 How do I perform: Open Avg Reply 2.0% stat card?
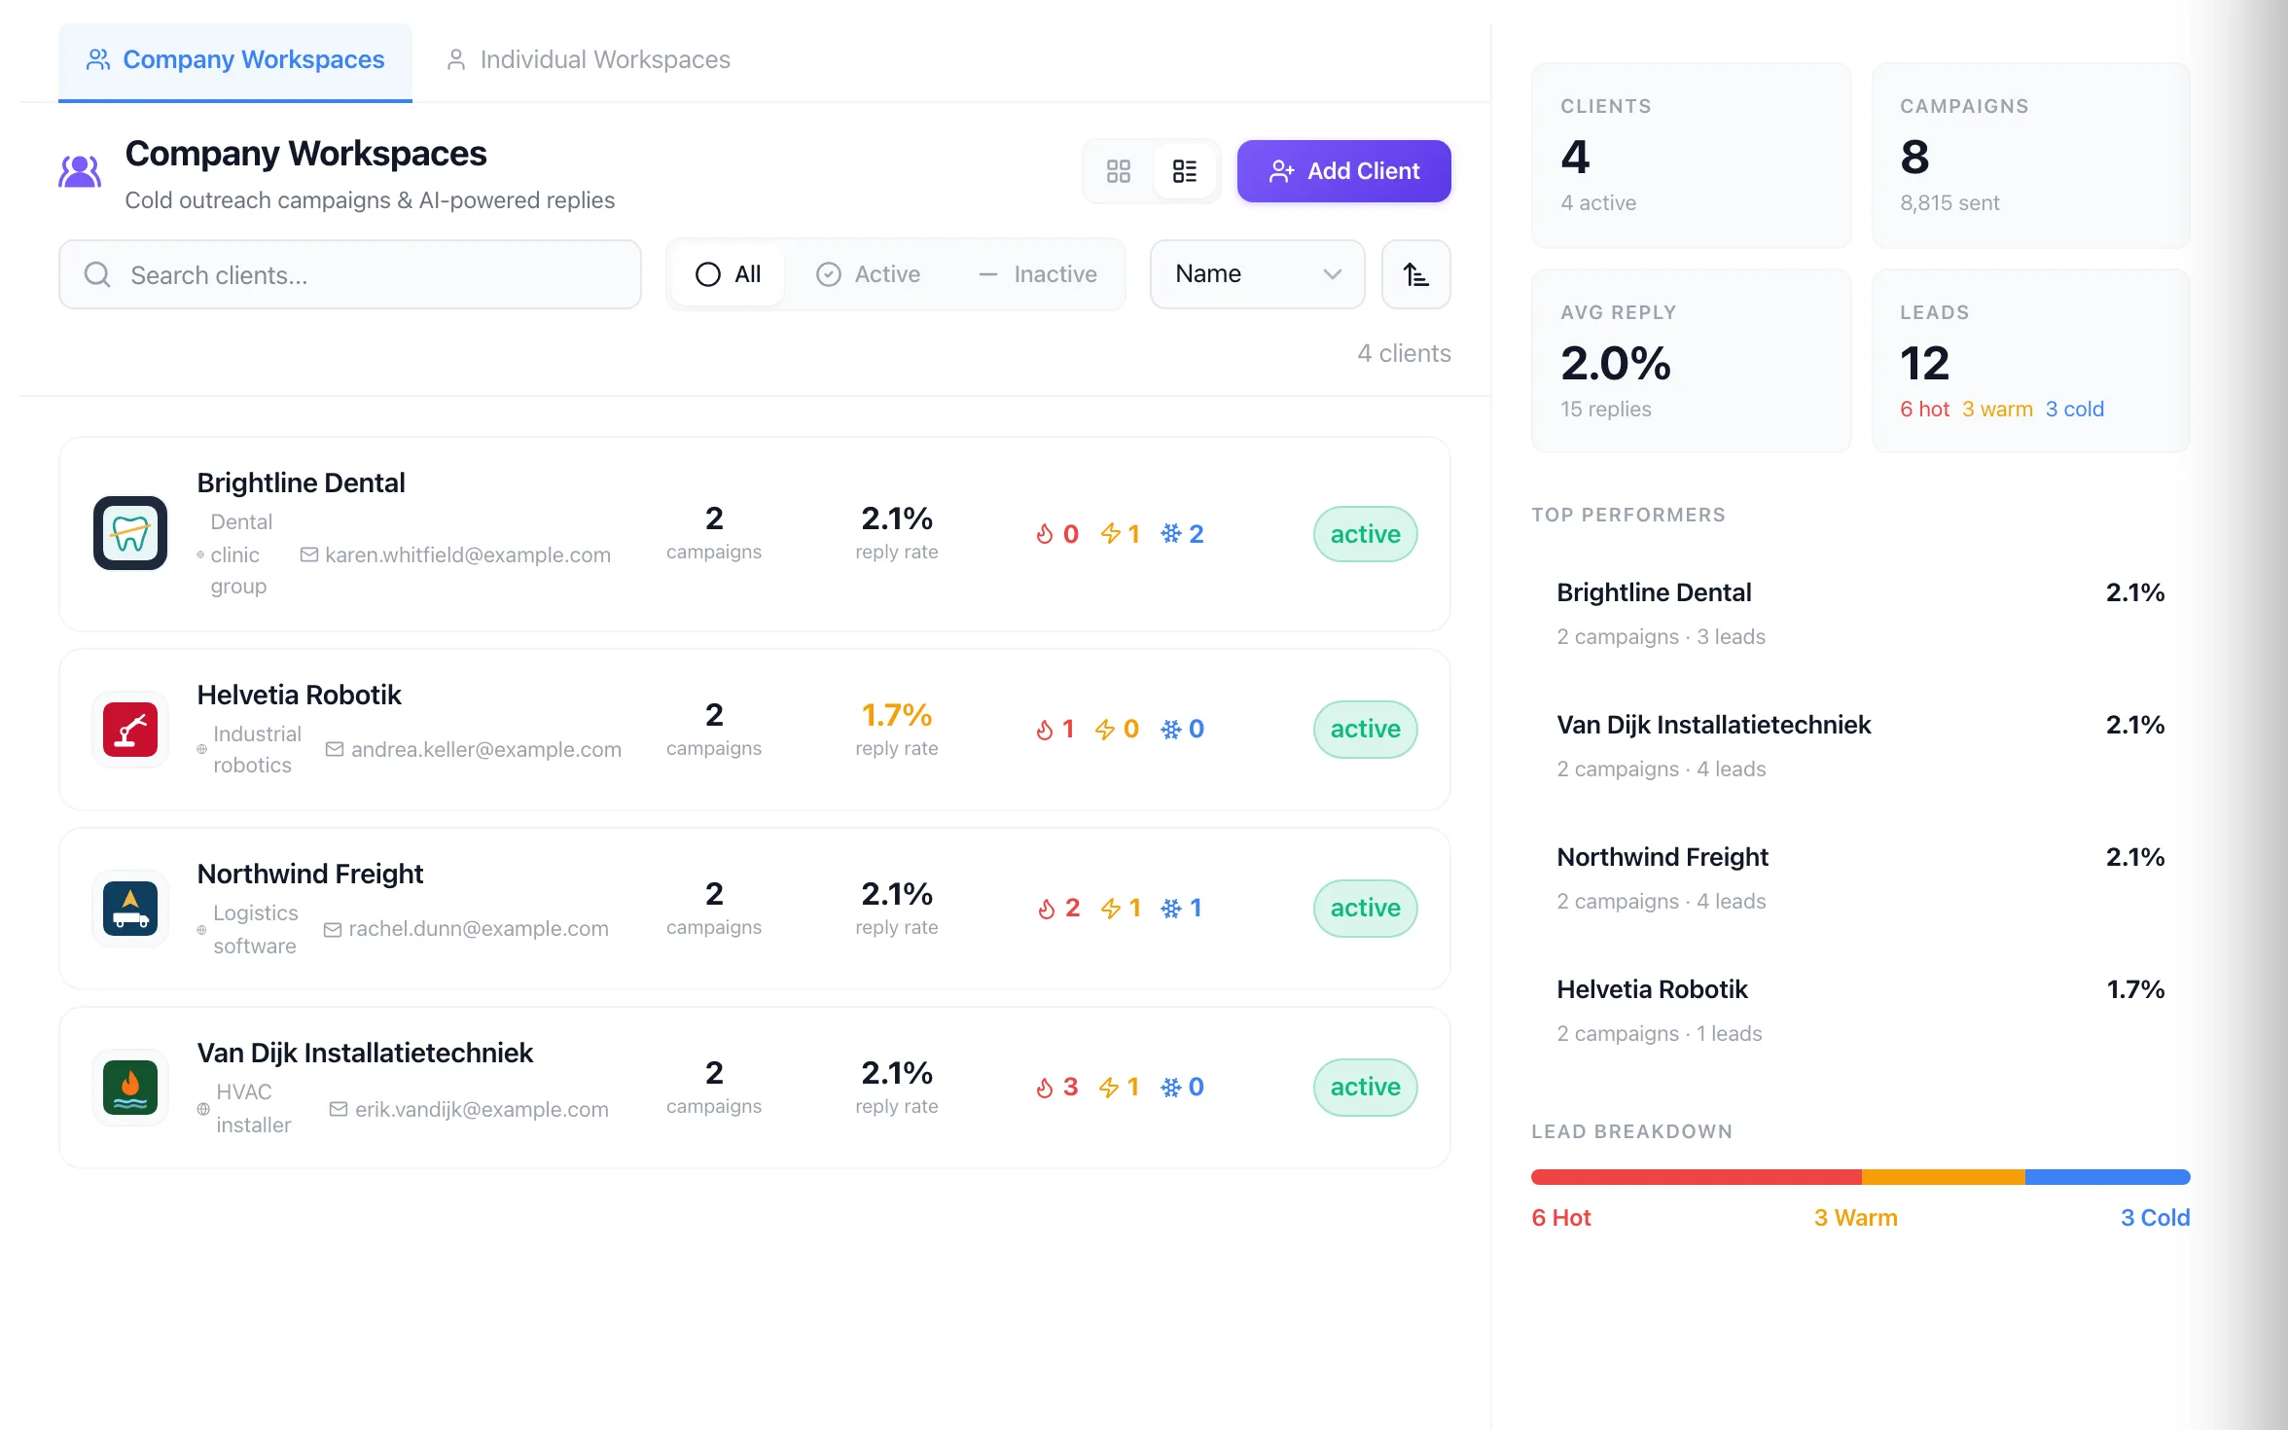(x=1691, y=361)
